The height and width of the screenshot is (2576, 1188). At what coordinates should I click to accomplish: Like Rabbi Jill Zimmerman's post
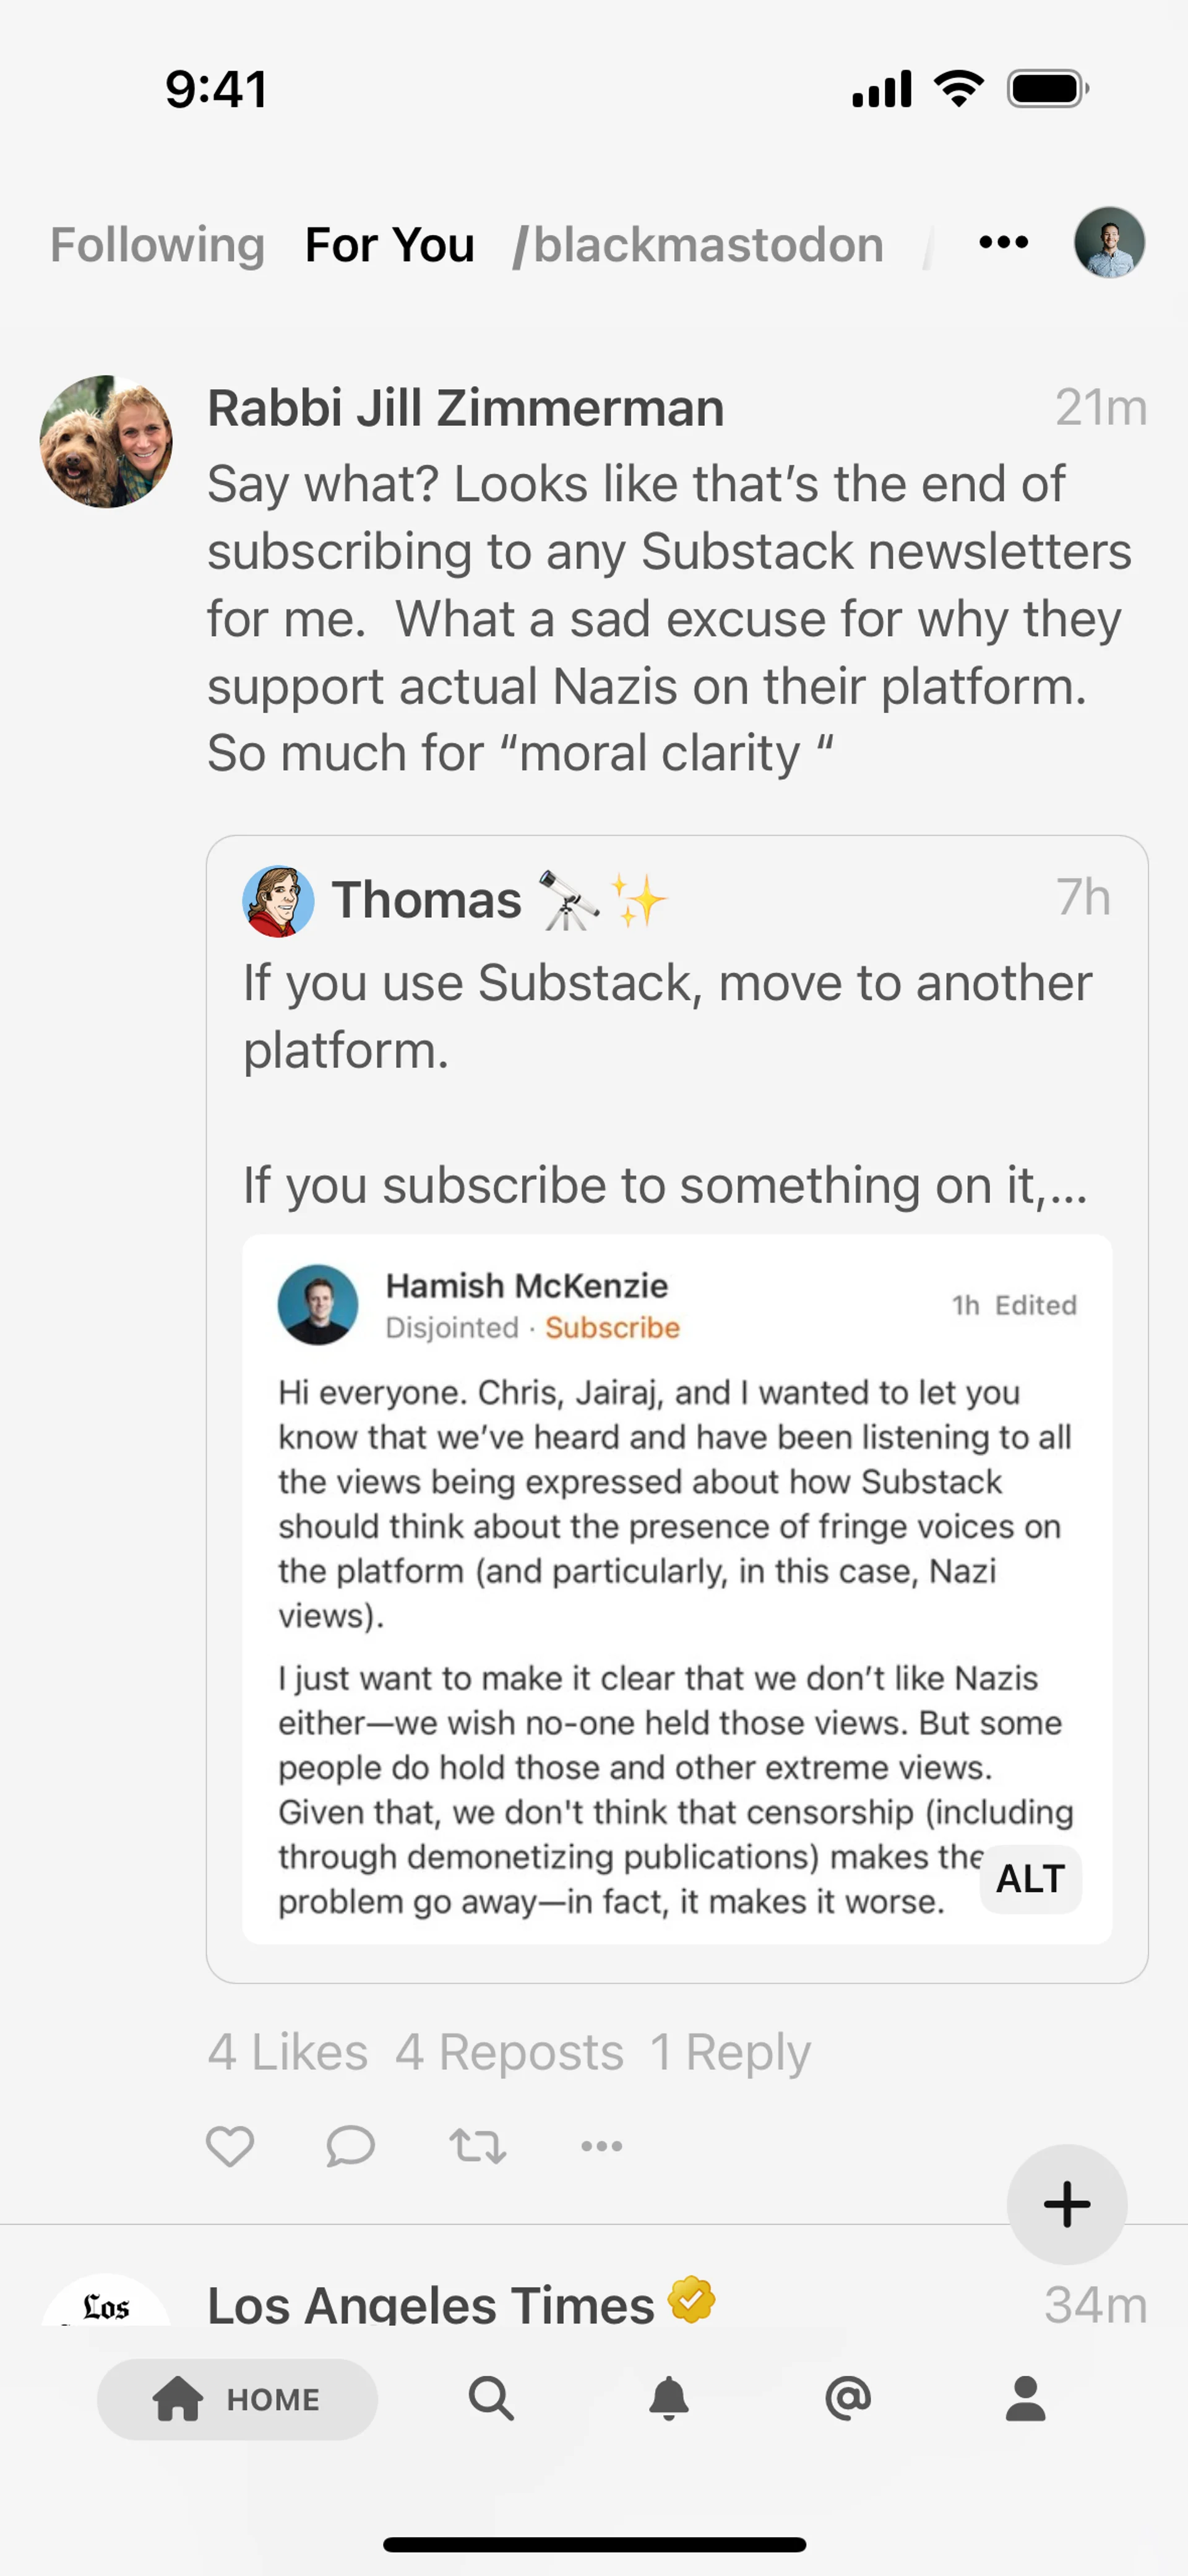point(229,2145)
